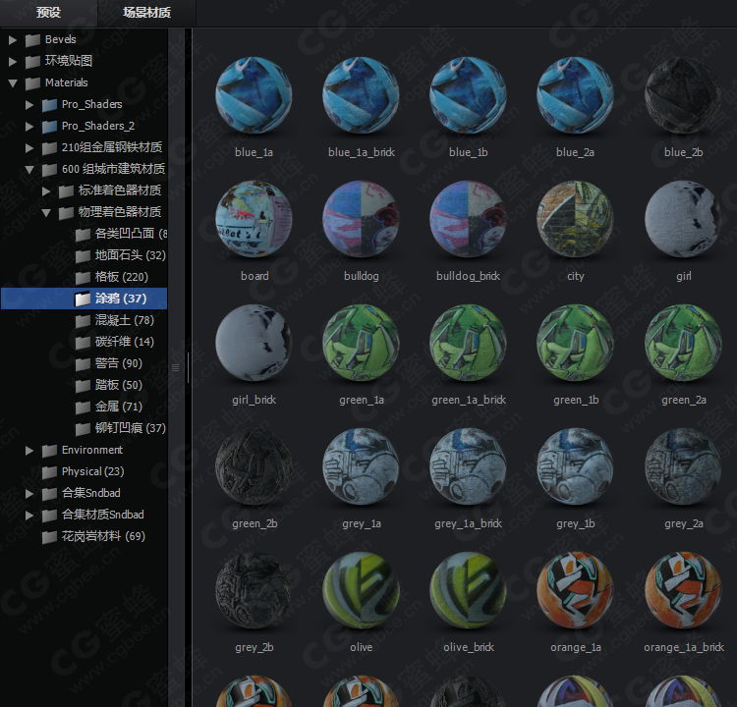Viewport: 737px width, 707px height.
Task: Switch to the 场景材质 tab
Action: coord(146,13)
